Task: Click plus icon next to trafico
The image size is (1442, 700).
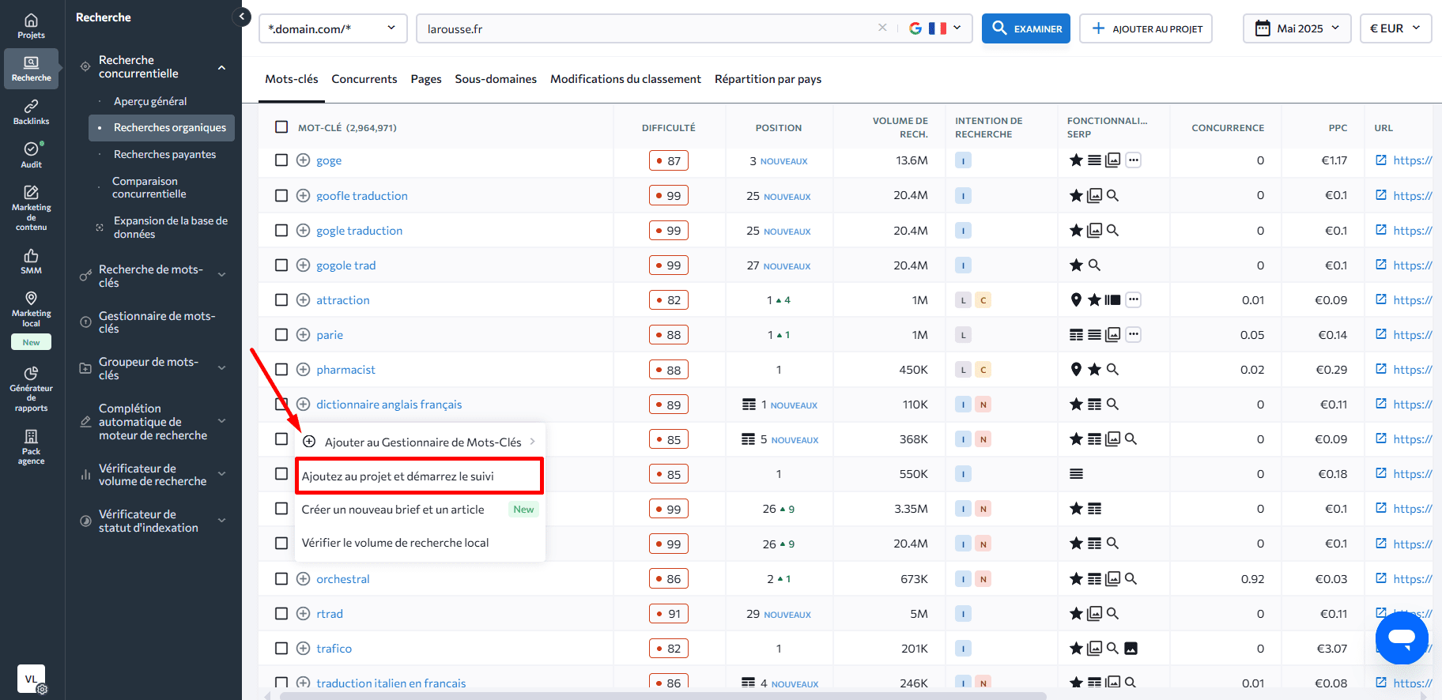Action: tap(303, 649)
